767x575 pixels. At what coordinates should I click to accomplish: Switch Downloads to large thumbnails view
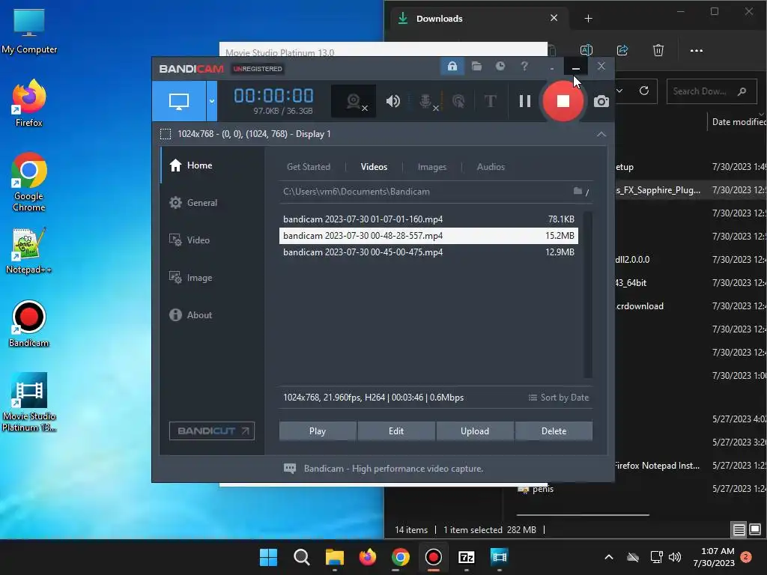(755, 529)
